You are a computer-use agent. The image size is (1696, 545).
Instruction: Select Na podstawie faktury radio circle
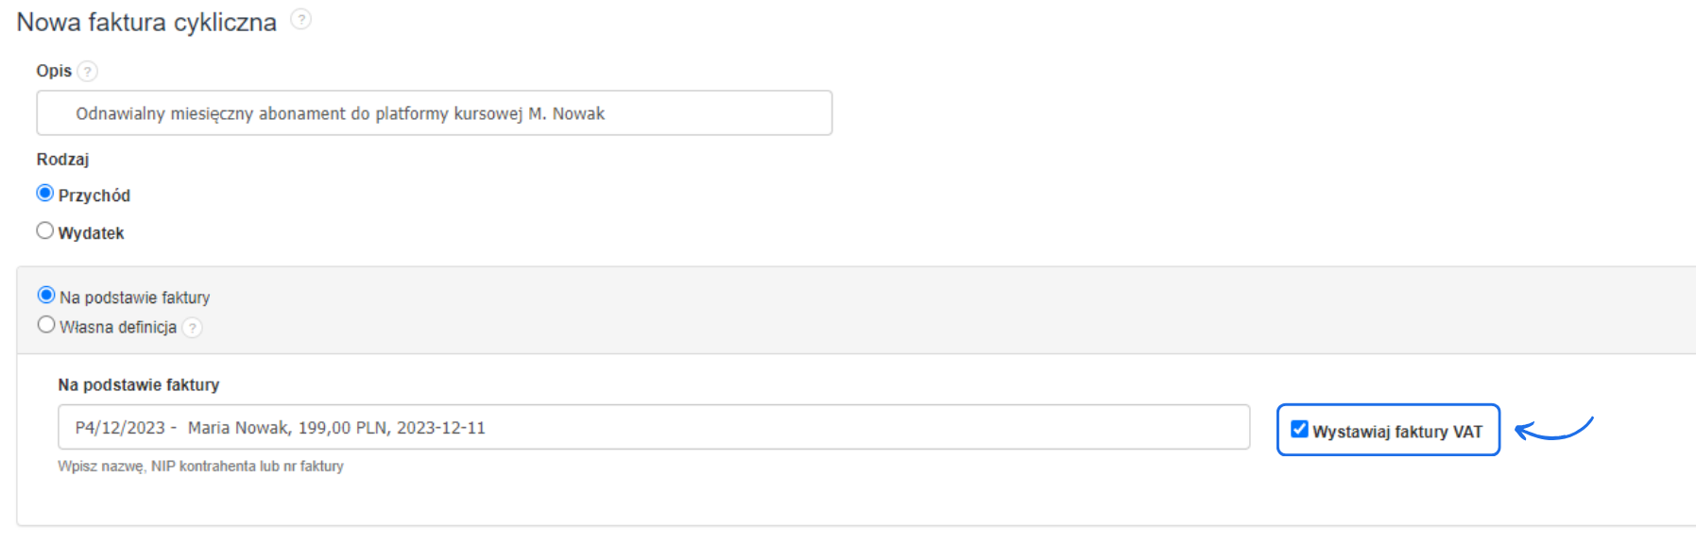pyautogui.click(x=46, y=296)
